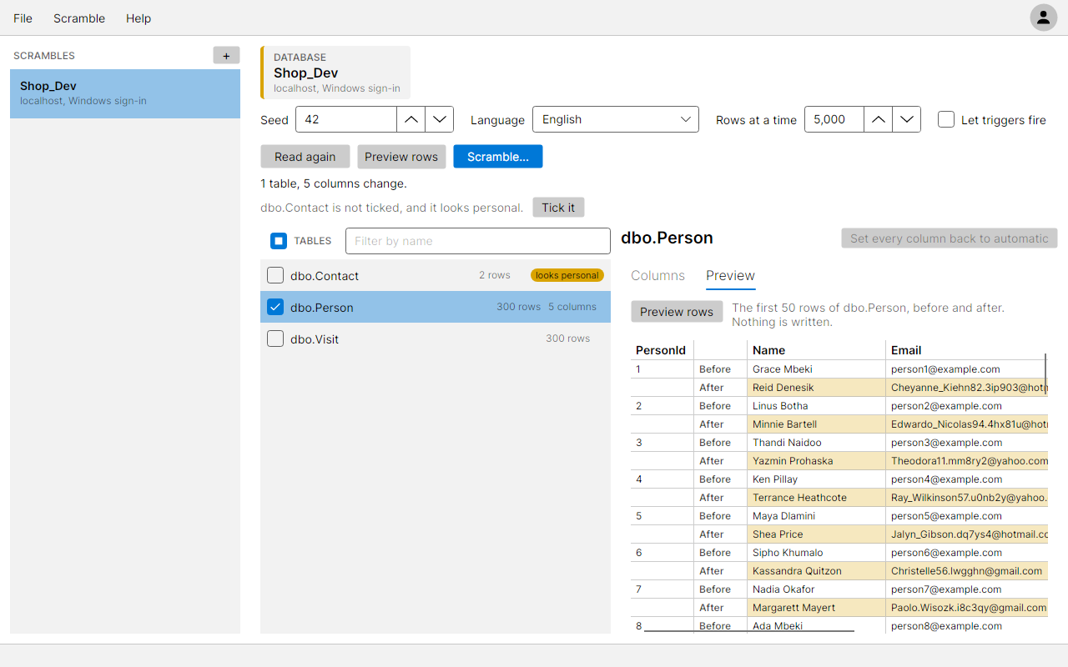Screen dimensions: 1068x667
Task: Click the Seed input field
Action: 346,119
